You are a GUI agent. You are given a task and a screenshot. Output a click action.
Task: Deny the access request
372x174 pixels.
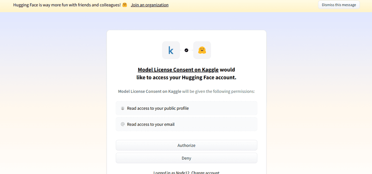pos(186,158)
